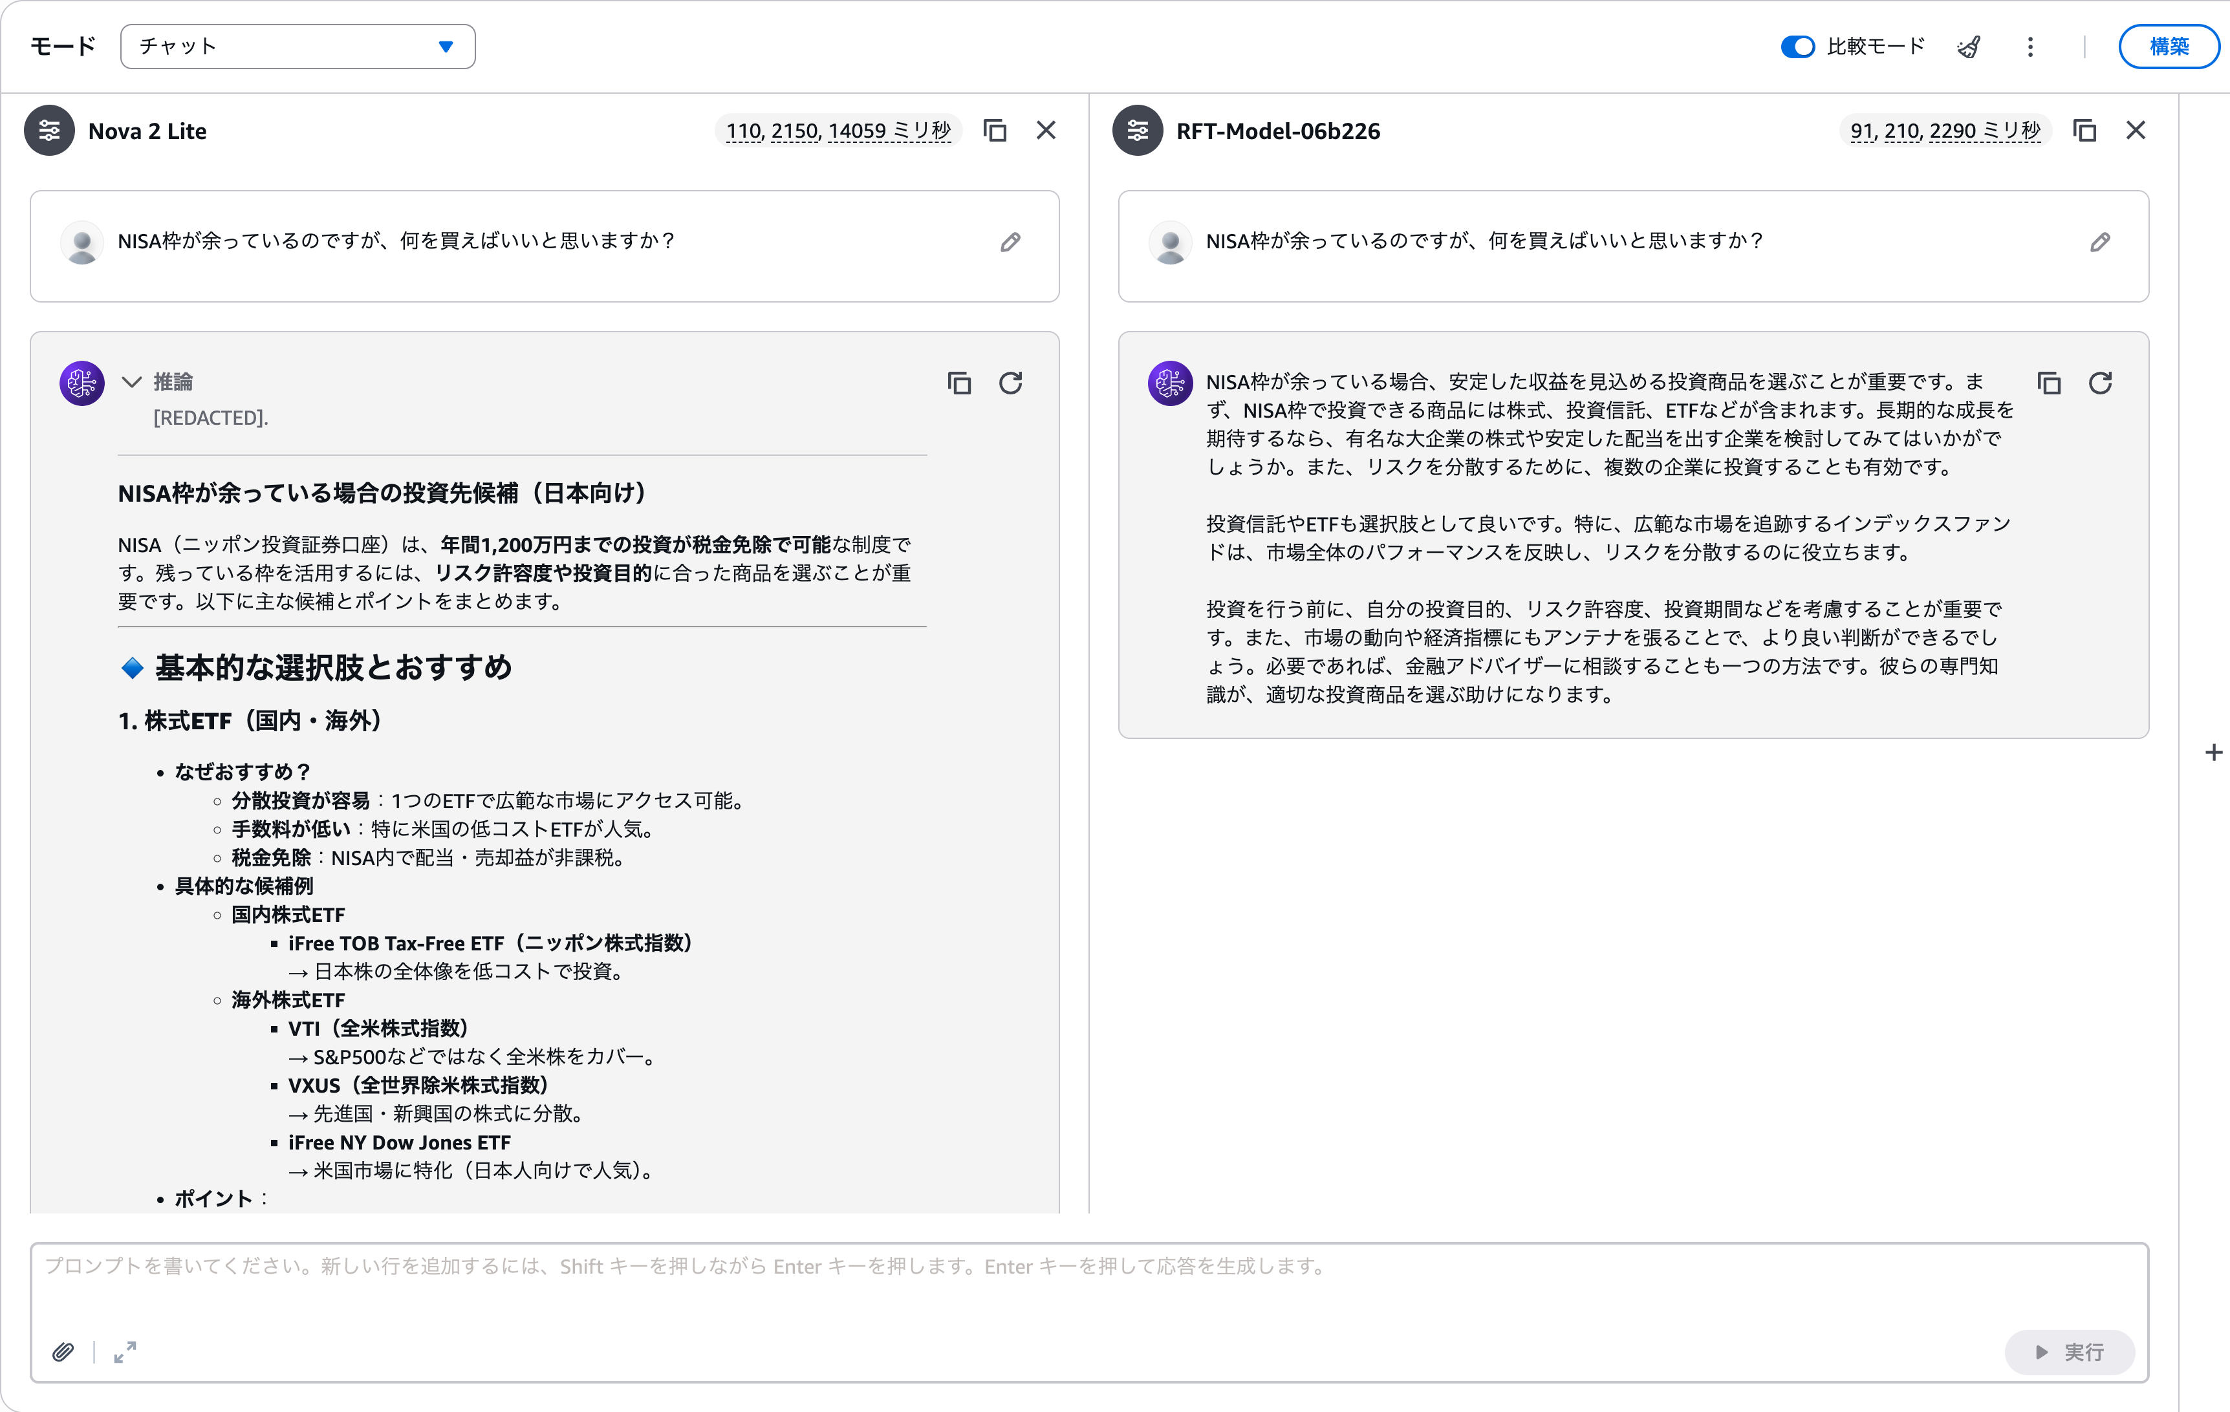
Task: Add another comparison model with the plus icon
Action: click(x=2213, y=752)
